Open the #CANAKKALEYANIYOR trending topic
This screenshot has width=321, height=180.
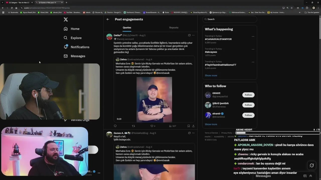click(218, 39)
